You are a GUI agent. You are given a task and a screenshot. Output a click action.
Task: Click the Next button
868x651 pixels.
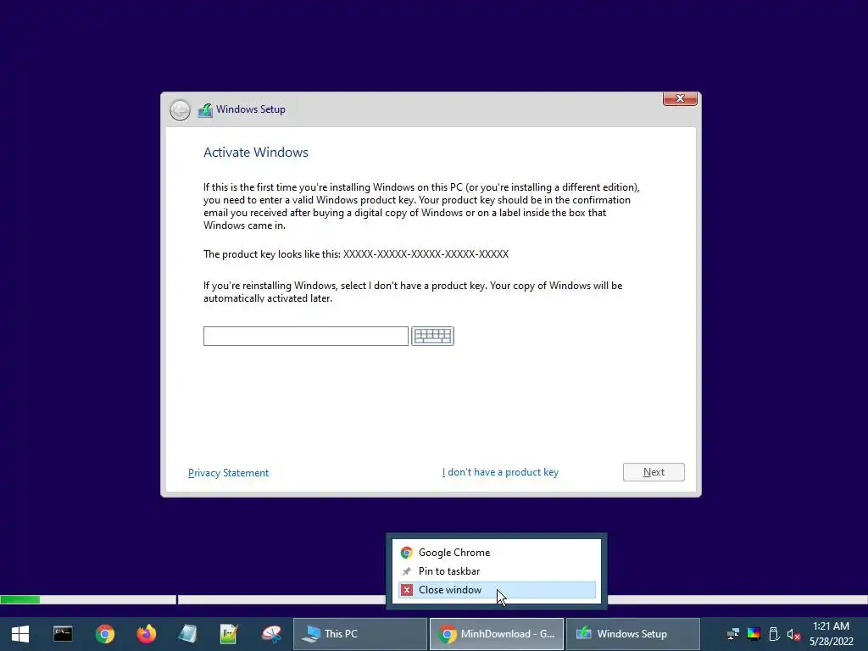pos(654,472)
